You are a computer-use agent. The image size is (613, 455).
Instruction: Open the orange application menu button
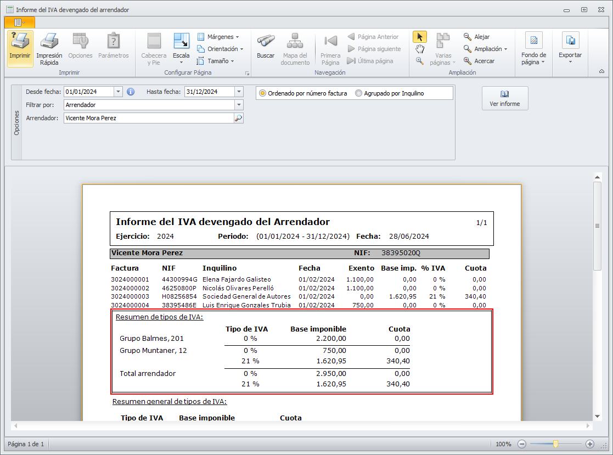[x=19, y=22]
